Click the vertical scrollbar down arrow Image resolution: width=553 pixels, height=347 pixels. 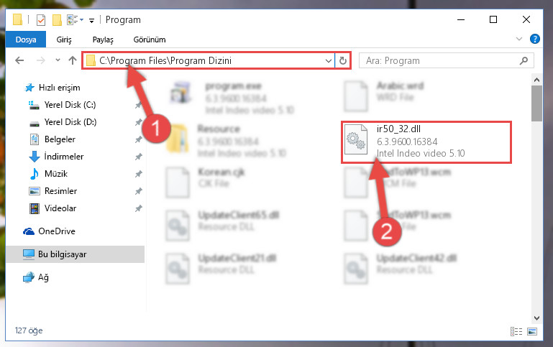coord(536,318)
